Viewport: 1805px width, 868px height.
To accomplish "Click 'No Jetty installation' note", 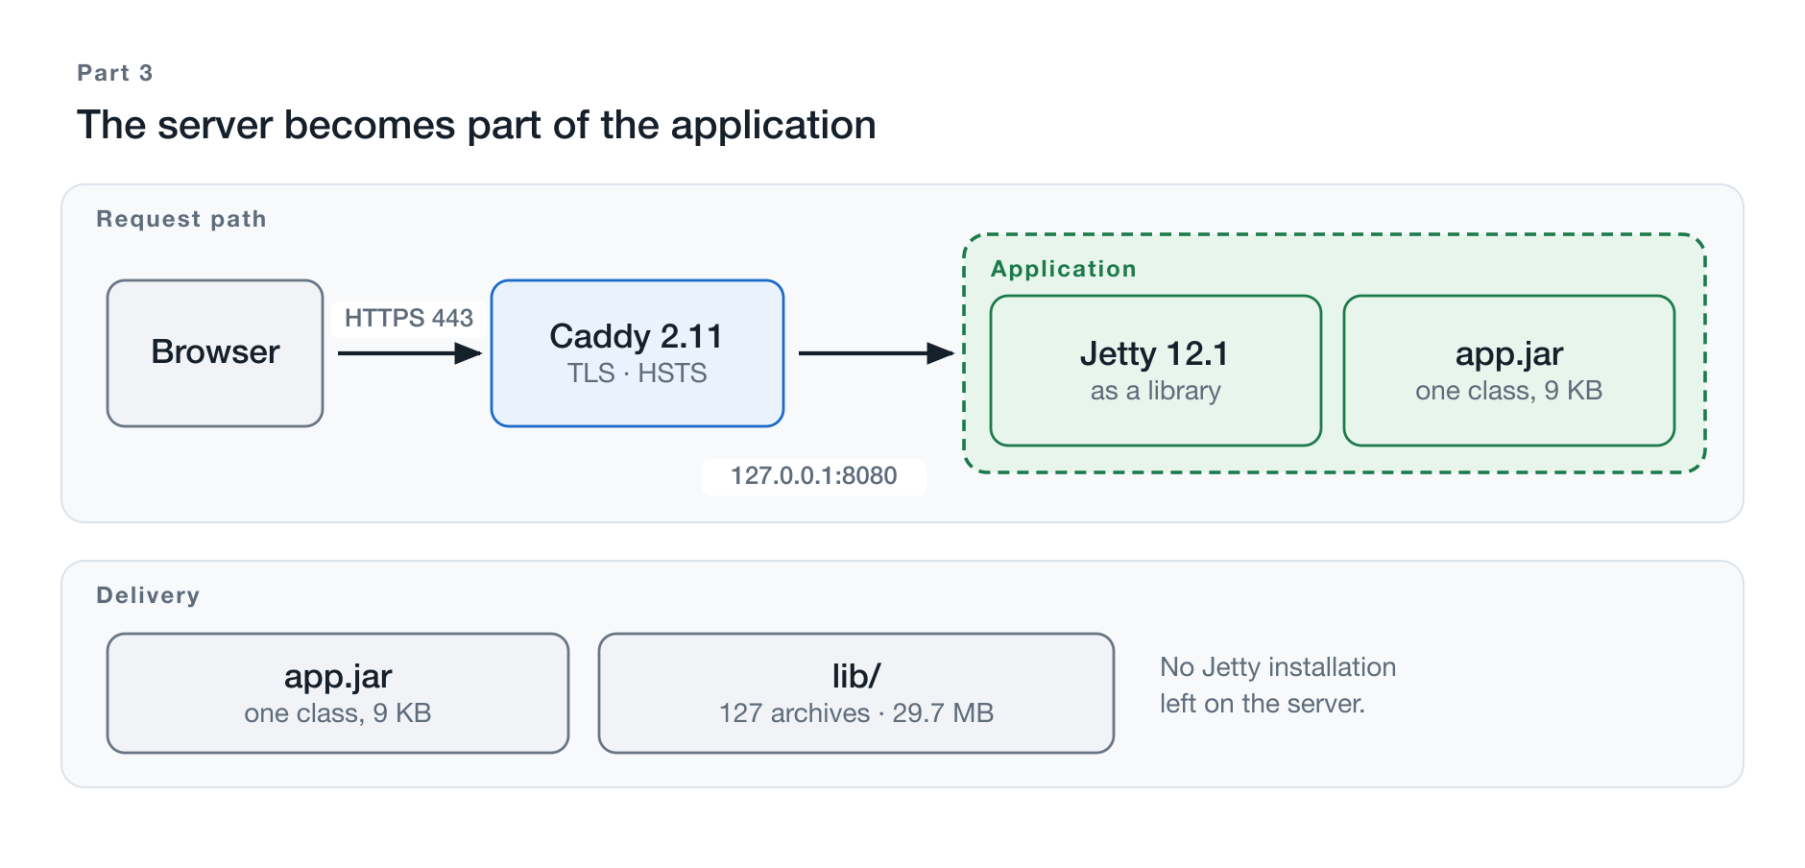I will tap(1278, 667).
